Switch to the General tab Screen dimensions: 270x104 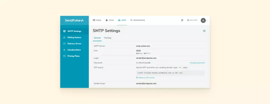(97, 38)
